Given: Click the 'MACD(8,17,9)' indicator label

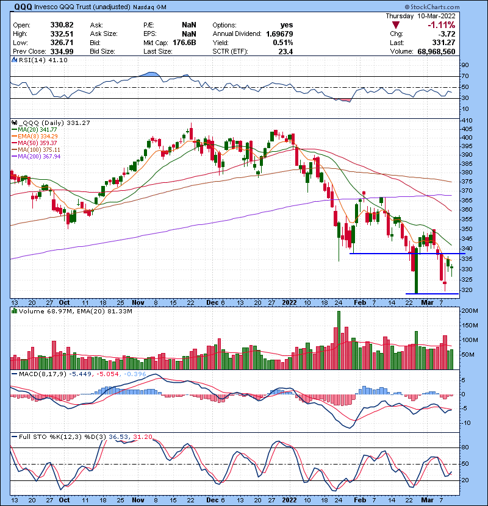Looking at the screenshot, I should pos(43,374).
